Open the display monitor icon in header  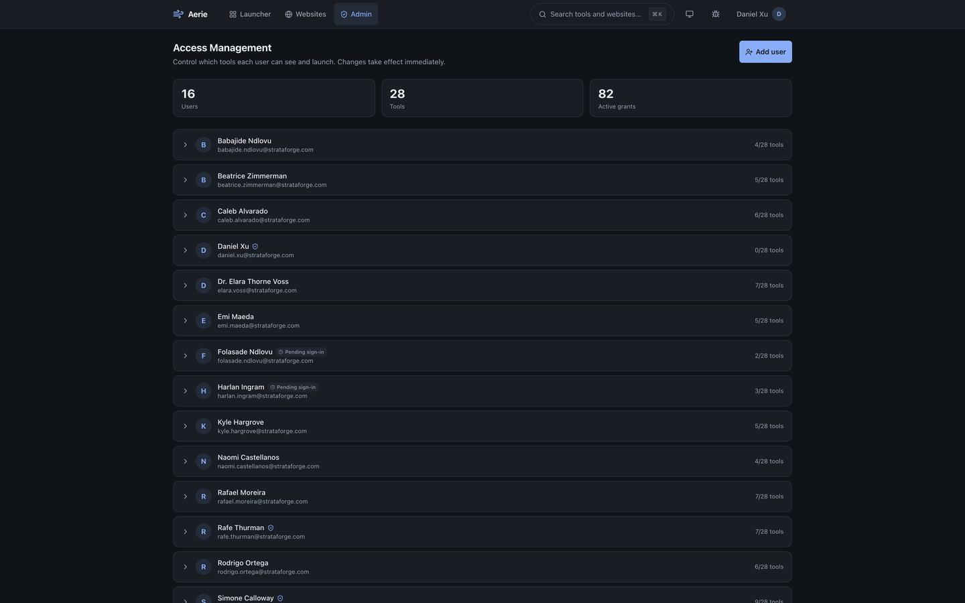click(x=689, y=14)
